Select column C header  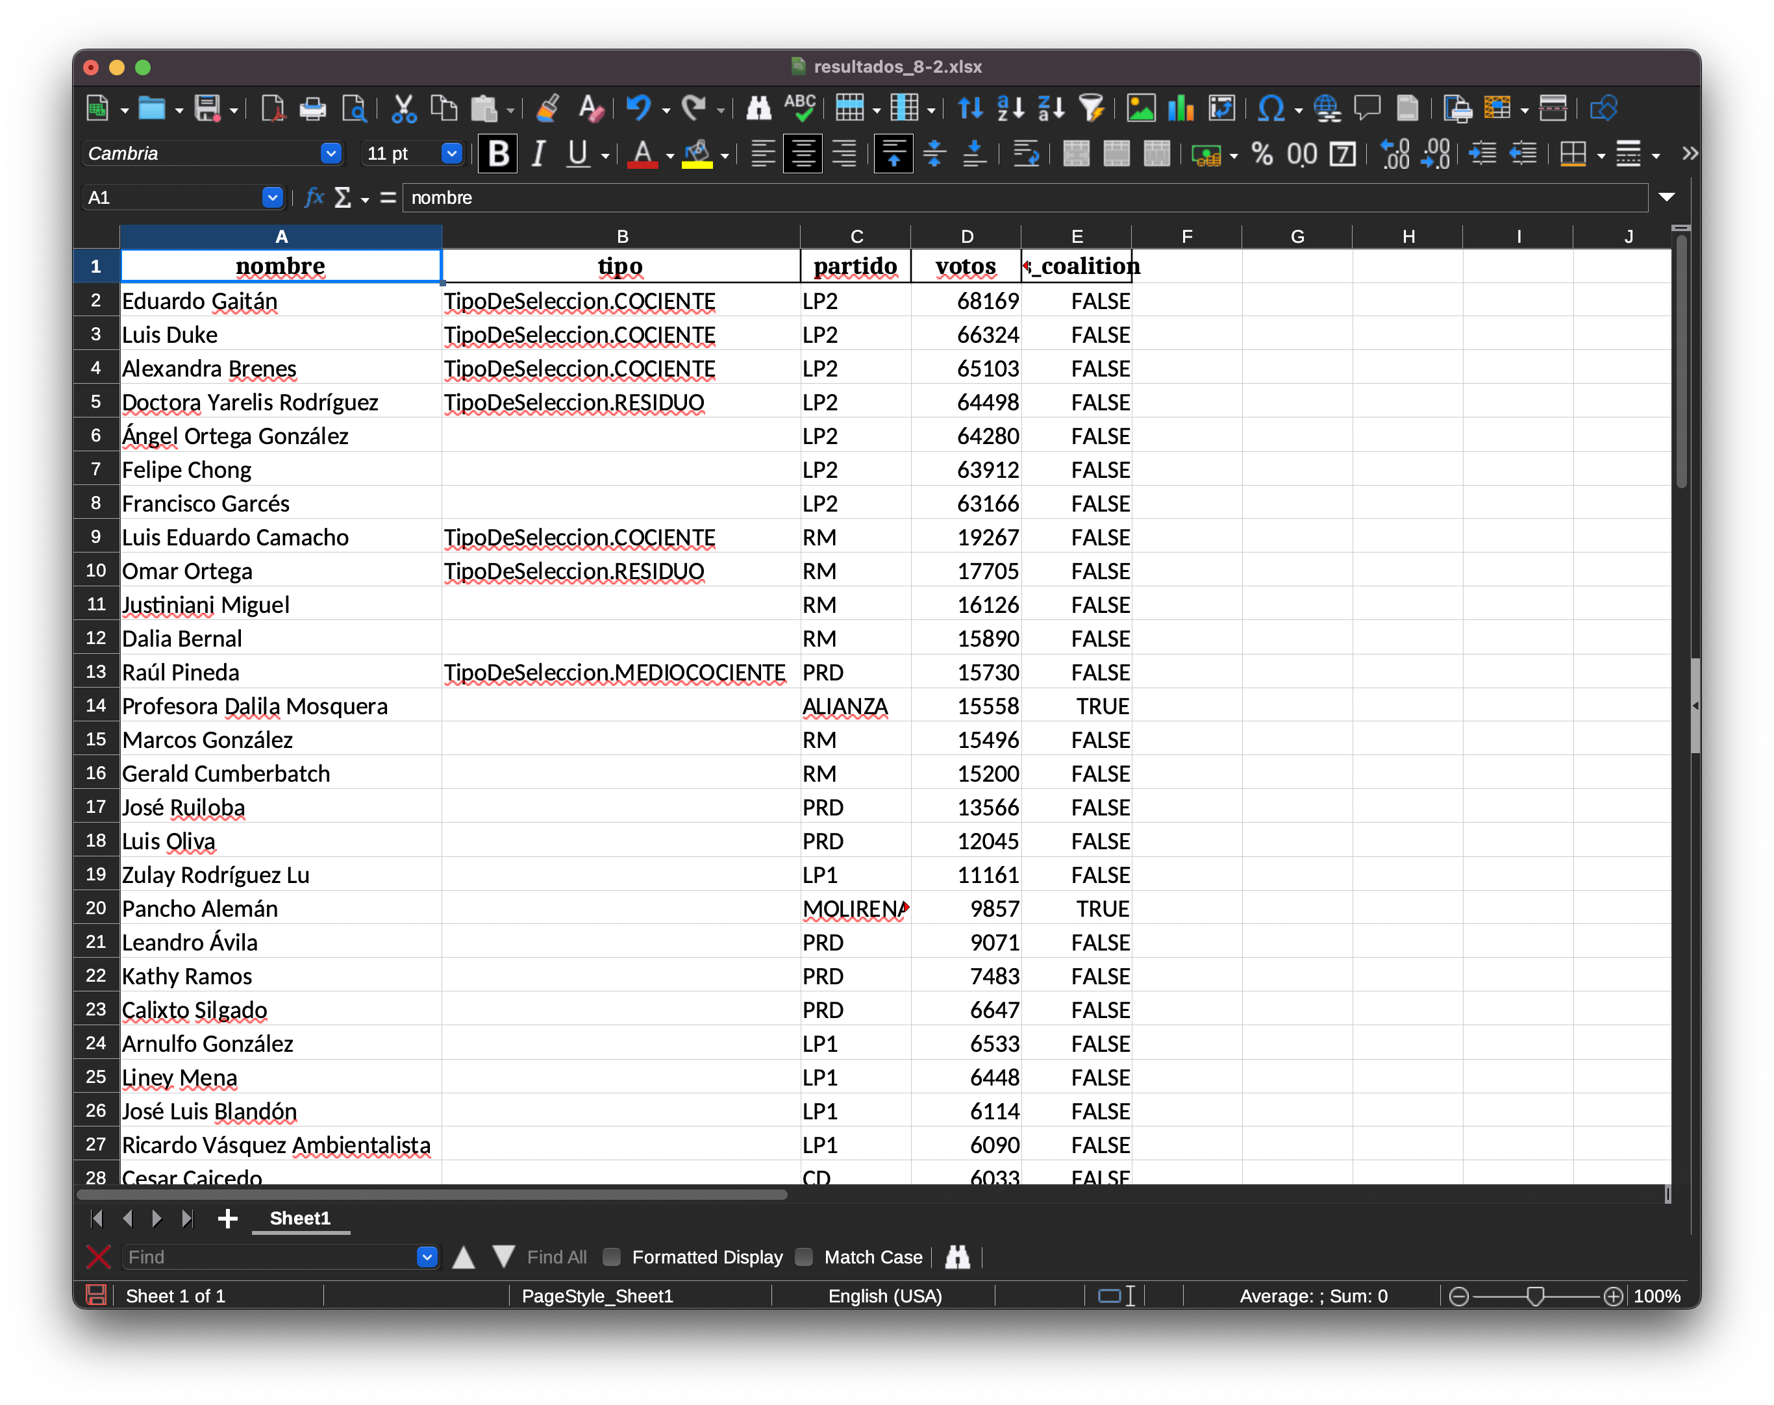[x=856, y=237]
